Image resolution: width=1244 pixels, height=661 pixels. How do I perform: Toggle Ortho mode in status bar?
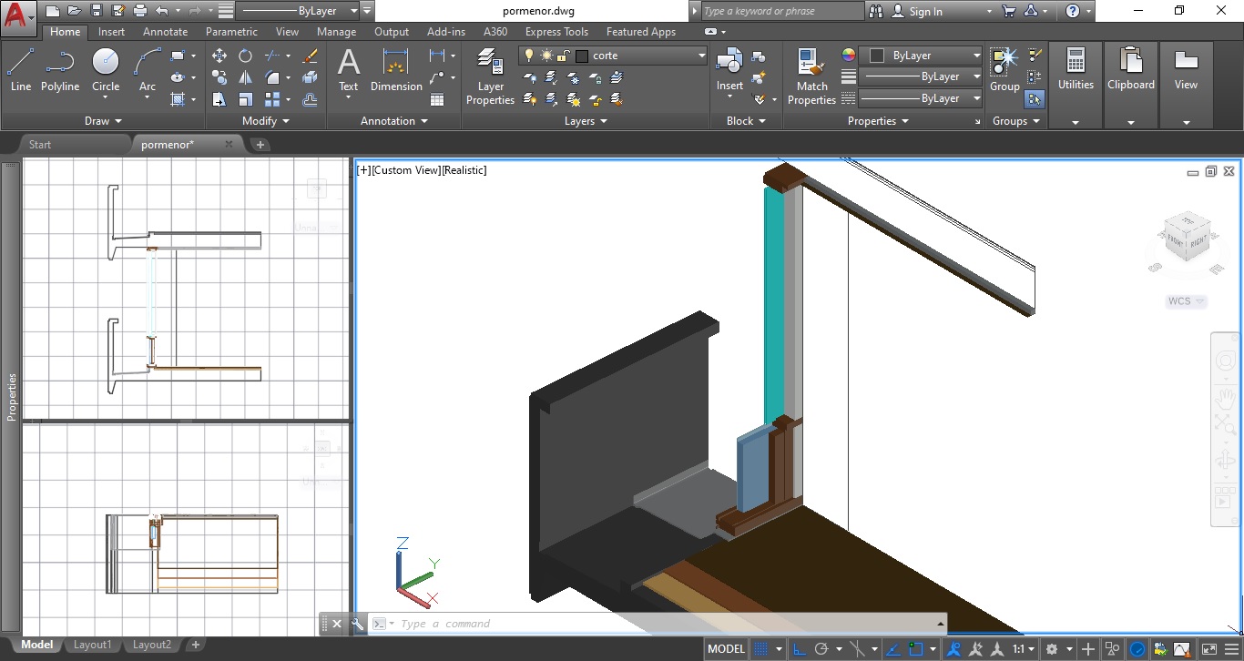798,649
